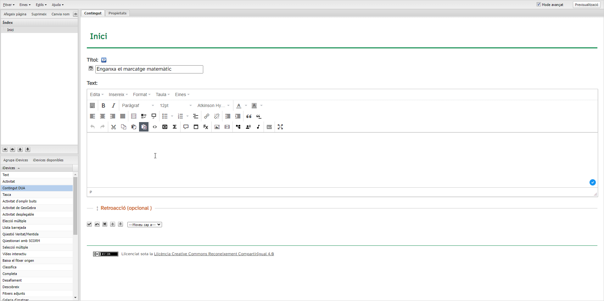Screen dimensions: 604x301
Task: Open the Moveu cap a dropdown
Action: tap(144, 224)
